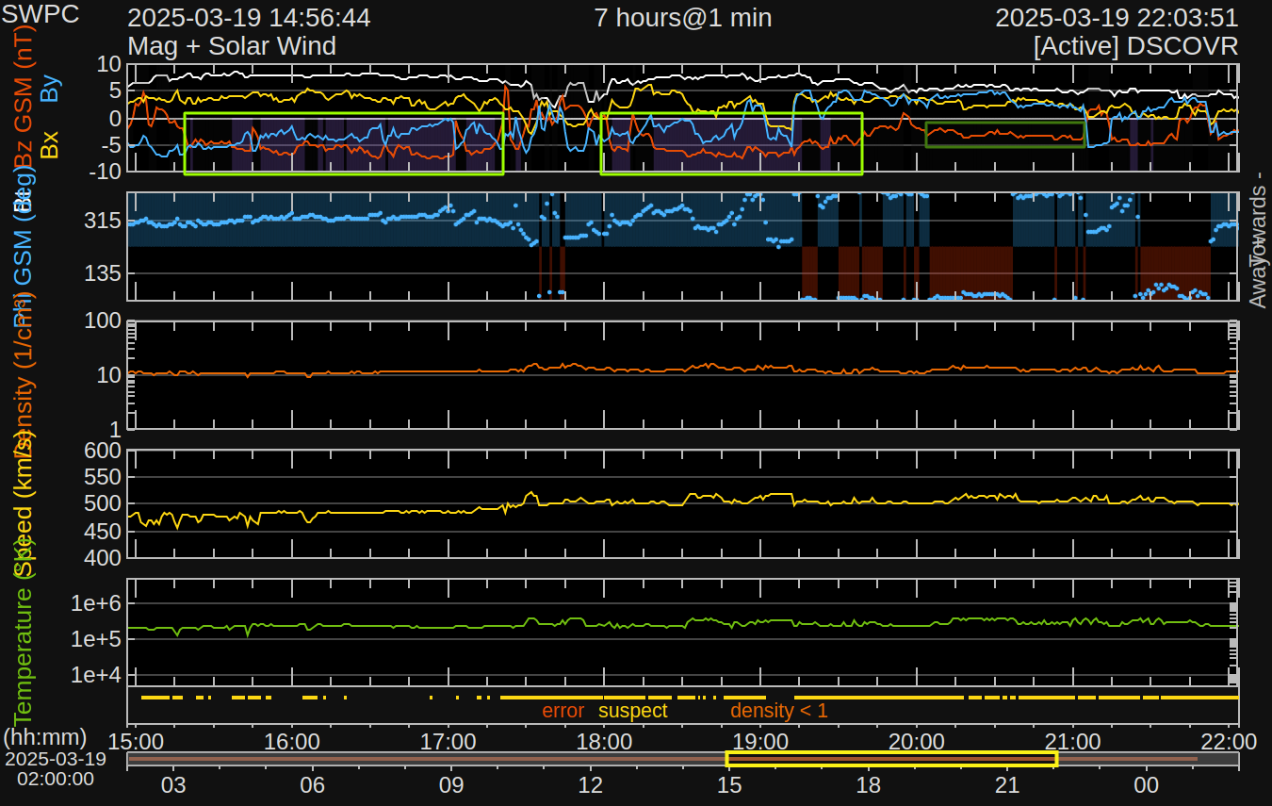The width and height of the screenshot is (1272, 806).
Task: Click the 20:00 time tick label
Action: 917,740
